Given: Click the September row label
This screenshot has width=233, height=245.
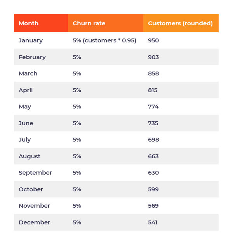Looking at the screenshot, I should point(35,173).
